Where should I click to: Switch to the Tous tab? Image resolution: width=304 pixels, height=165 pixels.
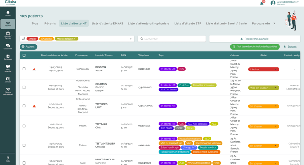(x=35, y=23)
